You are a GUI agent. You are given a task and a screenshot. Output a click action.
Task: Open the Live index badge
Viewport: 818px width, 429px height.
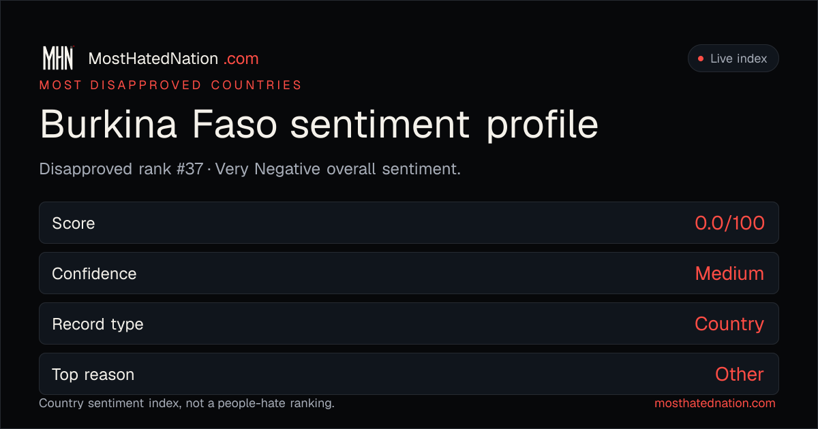pyautogui.click(x=733, y=59)
